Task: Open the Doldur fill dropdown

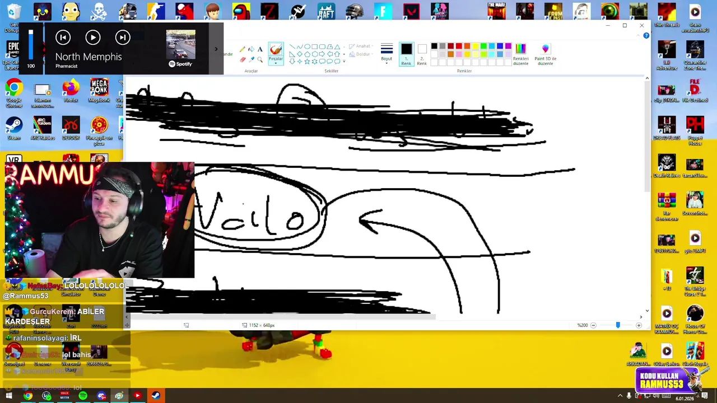Action: tap(362, 54)
